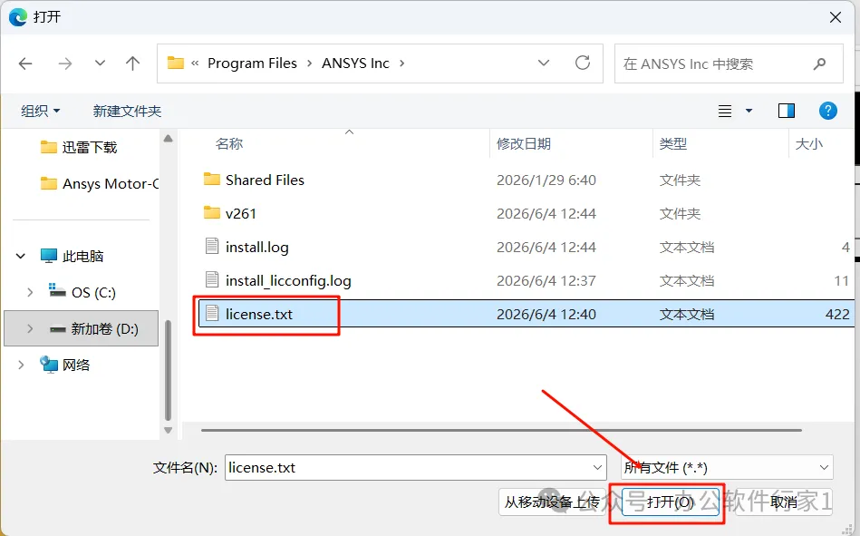Screen dimensions: 860x536
Task: Select 新加卷 (D:) drive
Action: (x=93, y=328)
